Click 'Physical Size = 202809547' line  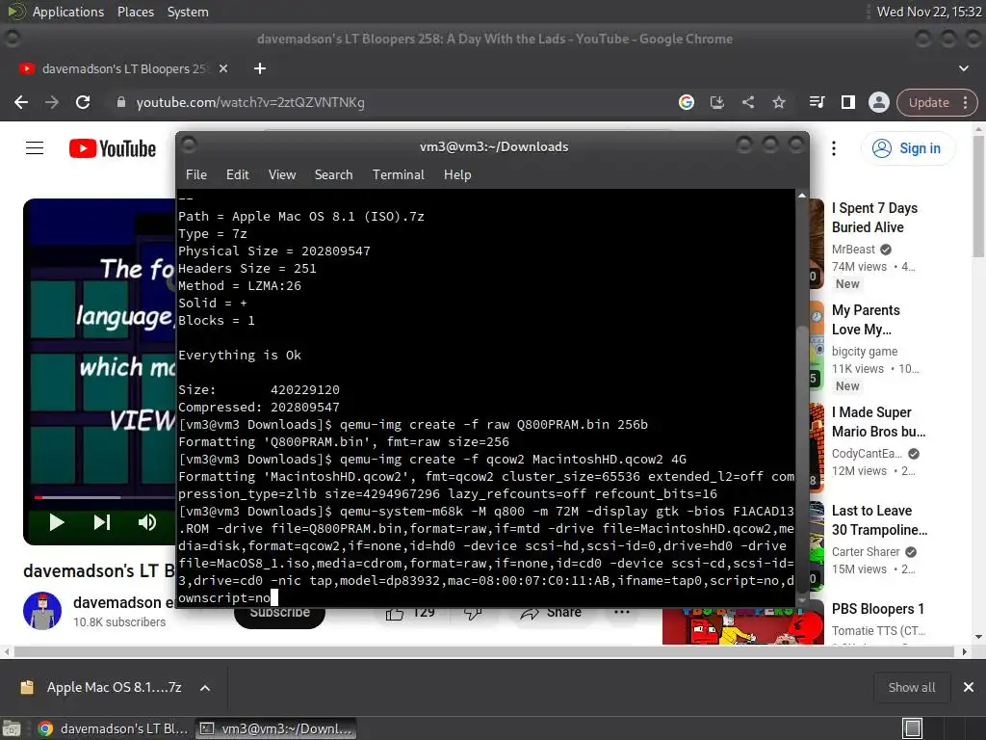pos(274,251)
